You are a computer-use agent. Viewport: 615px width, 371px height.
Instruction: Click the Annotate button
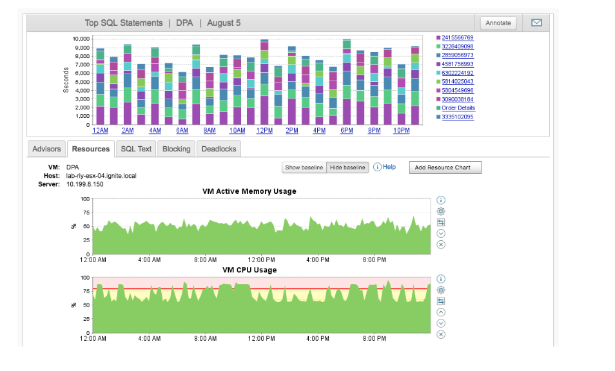coord(498,23)
